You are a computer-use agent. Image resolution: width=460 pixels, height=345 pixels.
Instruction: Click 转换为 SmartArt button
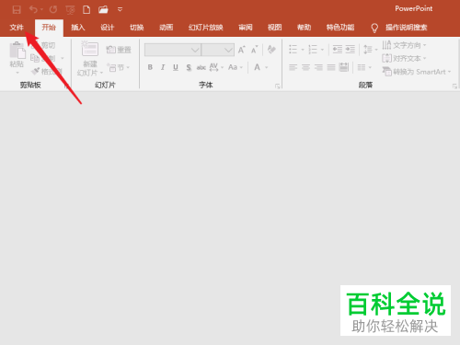[x=417, y=72]
